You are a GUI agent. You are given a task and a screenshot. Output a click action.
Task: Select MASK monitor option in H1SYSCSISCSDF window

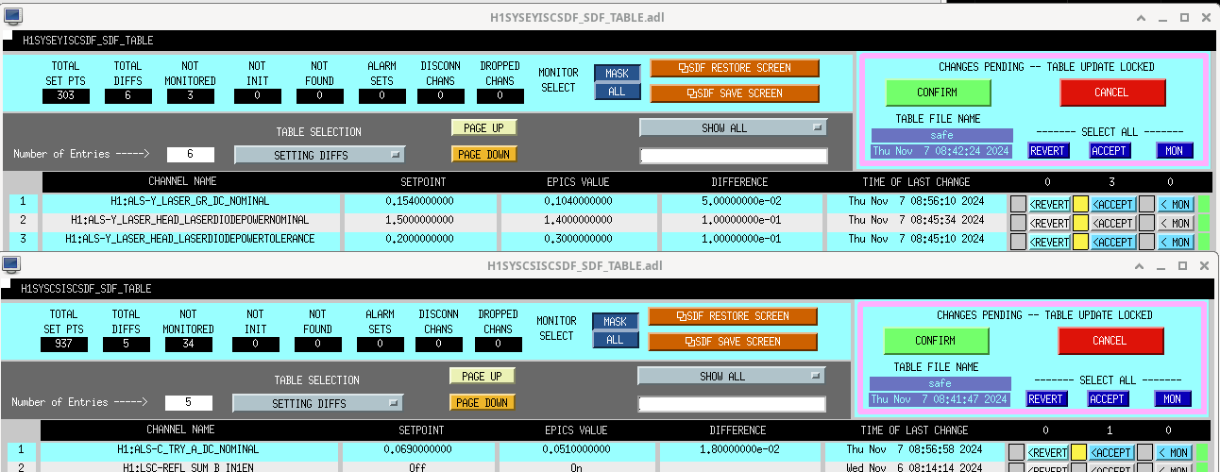click(x=615, y=321)
